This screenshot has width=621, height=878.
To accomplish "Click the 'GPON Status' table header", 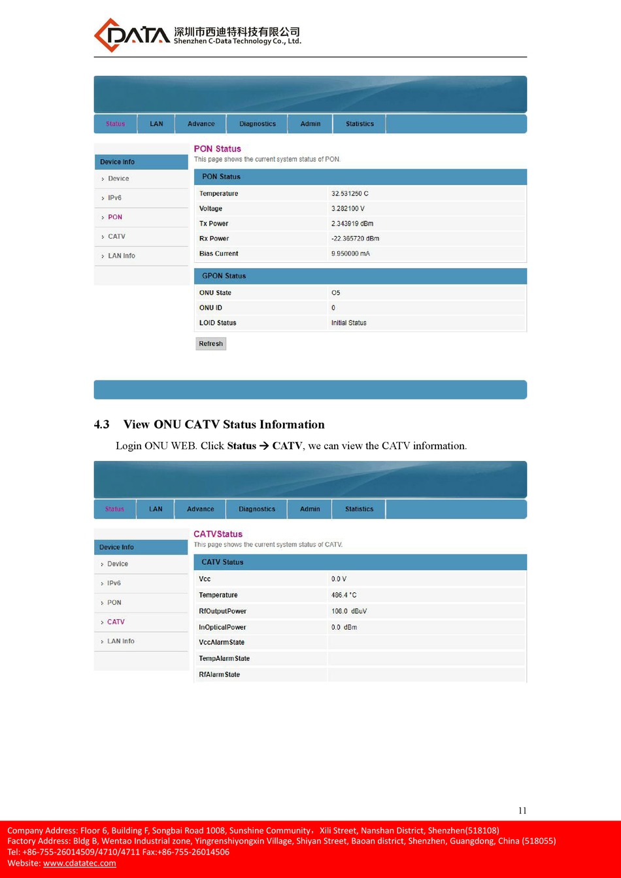I will pyautogui.click(x=360, y=276).
